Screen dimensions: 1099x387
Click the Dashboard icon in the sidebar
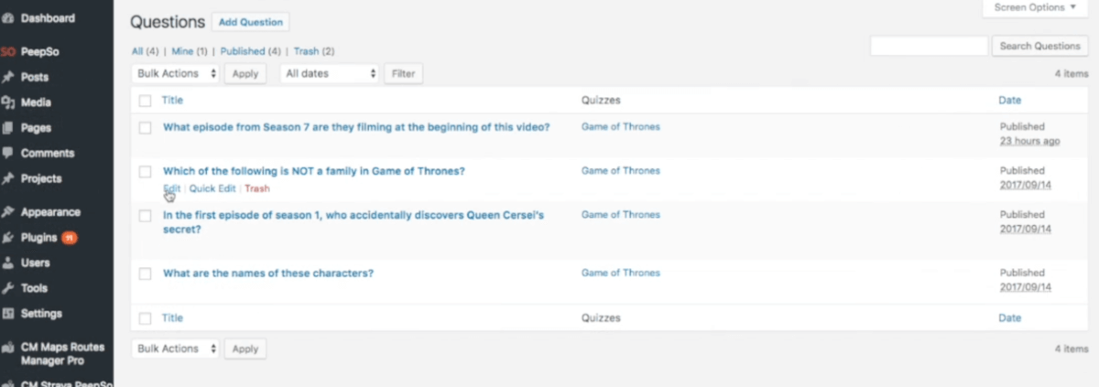(8, 18)
